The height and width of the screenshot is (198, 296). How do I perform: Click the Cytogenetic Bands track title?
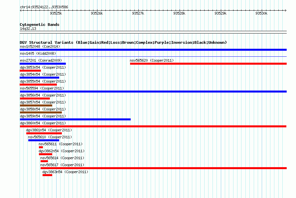click(x=40, y=25)
